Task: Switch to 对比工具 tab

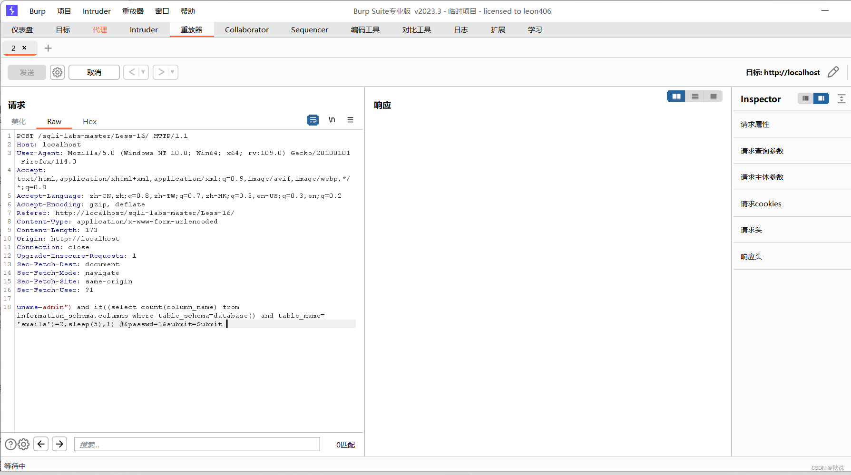Action: point(417,29)
